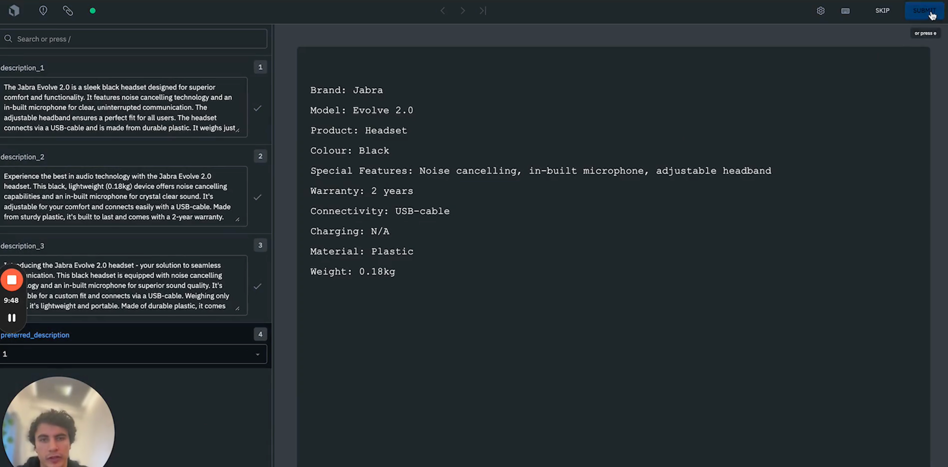Click the shortcut badge 3 for description_3

[x=260, y=245]
